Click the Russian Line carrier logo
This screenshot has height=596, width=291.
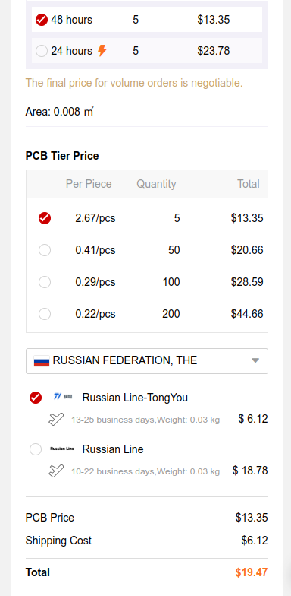[62, 449]
